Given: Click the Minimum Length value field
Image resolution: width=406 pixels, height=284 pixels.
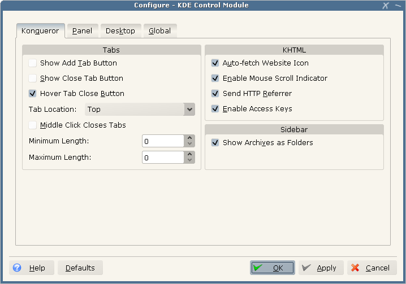Looking at the screenshot, I should coord(163,141).
